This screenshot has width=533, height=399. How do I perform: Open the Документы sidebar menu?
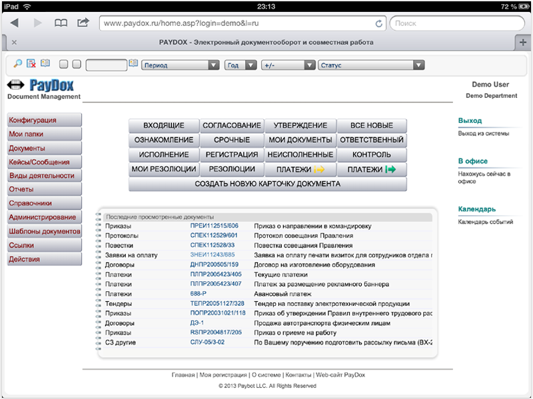pos(44,148)
